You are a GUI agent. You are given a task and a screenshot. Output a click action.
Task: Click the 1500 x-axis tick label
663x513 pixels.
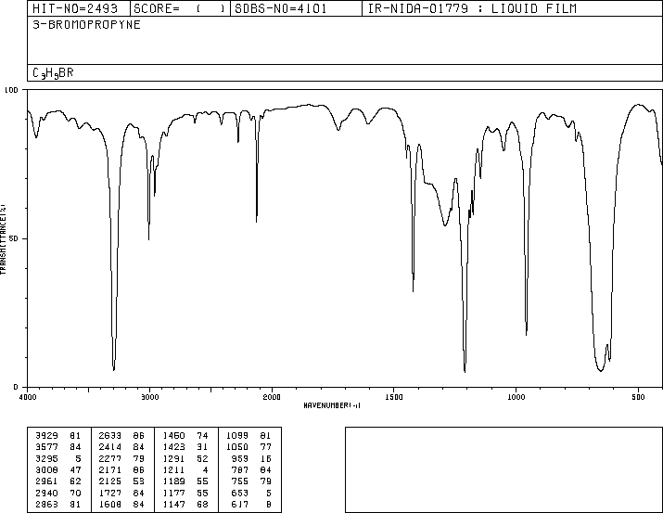[394, 397]
